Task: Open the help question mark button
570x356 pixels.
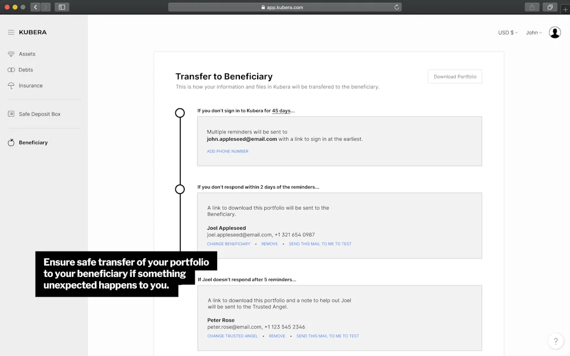Action: pos(555,341)
